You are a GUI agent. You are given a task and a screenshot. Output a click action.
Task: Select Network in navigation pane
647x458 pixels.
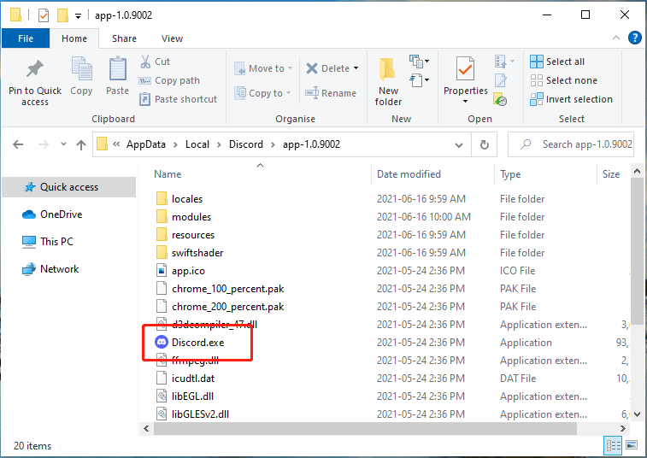(x=50, y=269)
